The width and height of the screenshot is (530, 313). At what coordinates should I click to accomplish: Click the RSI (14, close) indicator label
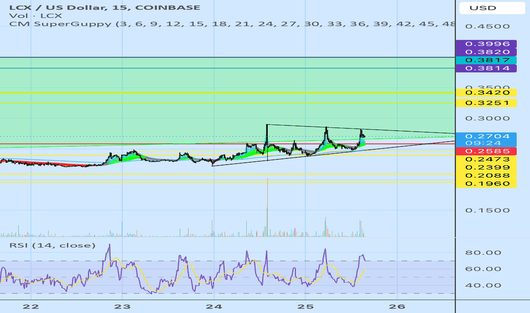pos(52,245)
